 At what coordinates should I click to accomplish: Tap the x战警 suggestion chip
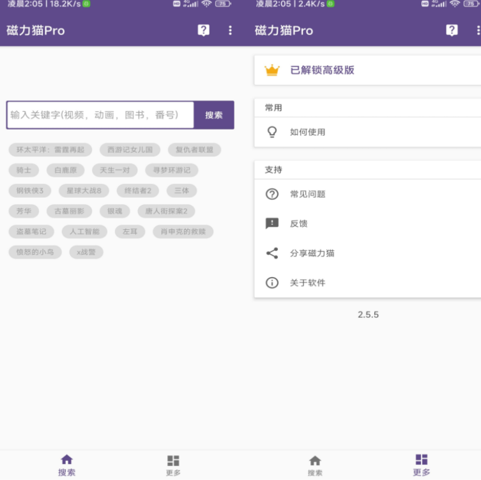[x=86, y=252]
